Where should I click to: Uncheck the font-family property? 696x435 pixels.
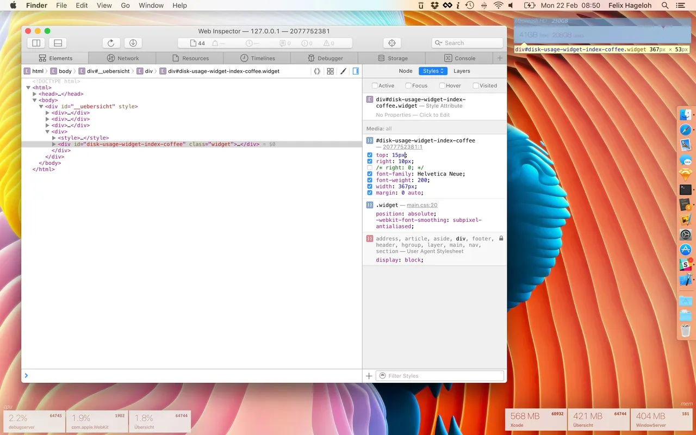coord(370,174)
